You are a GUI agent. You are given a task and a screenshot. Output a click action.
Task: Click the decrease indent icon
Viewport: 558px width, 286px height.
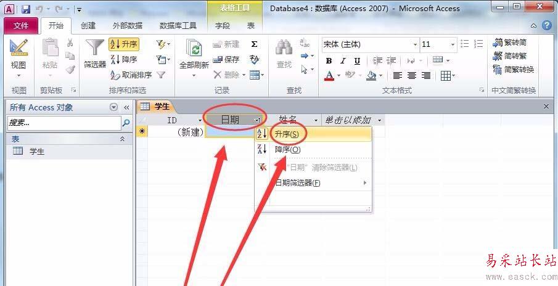click(377, 60)
